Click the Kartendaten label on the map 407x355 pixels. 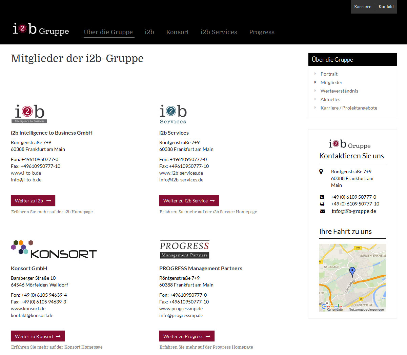point(335,309)
